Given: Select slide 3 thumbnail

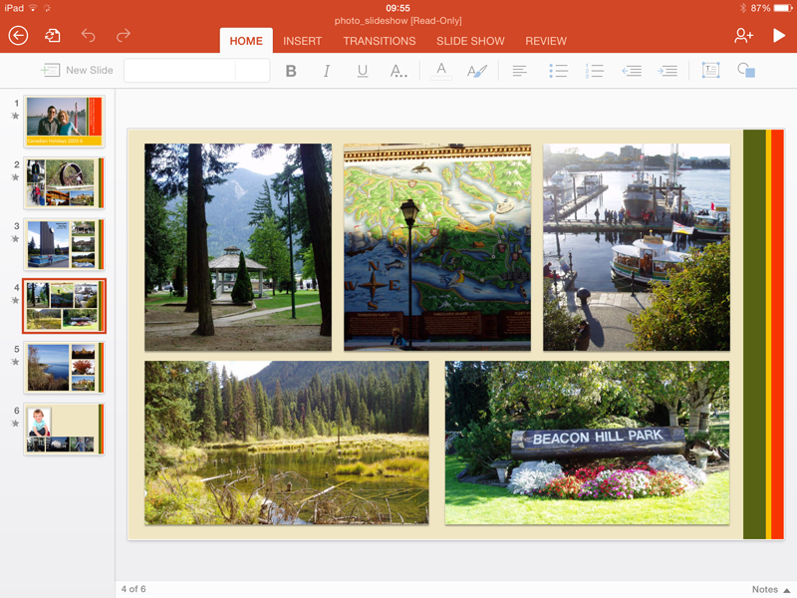Looking at the screenshot, I should (64, 244).
